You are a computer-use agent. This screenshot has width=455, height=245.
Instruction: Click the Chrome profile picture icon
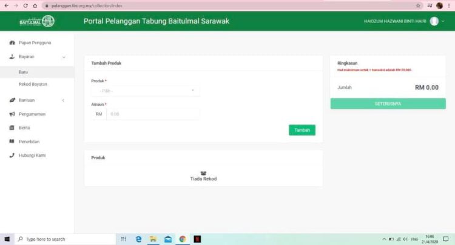[440, 5]
